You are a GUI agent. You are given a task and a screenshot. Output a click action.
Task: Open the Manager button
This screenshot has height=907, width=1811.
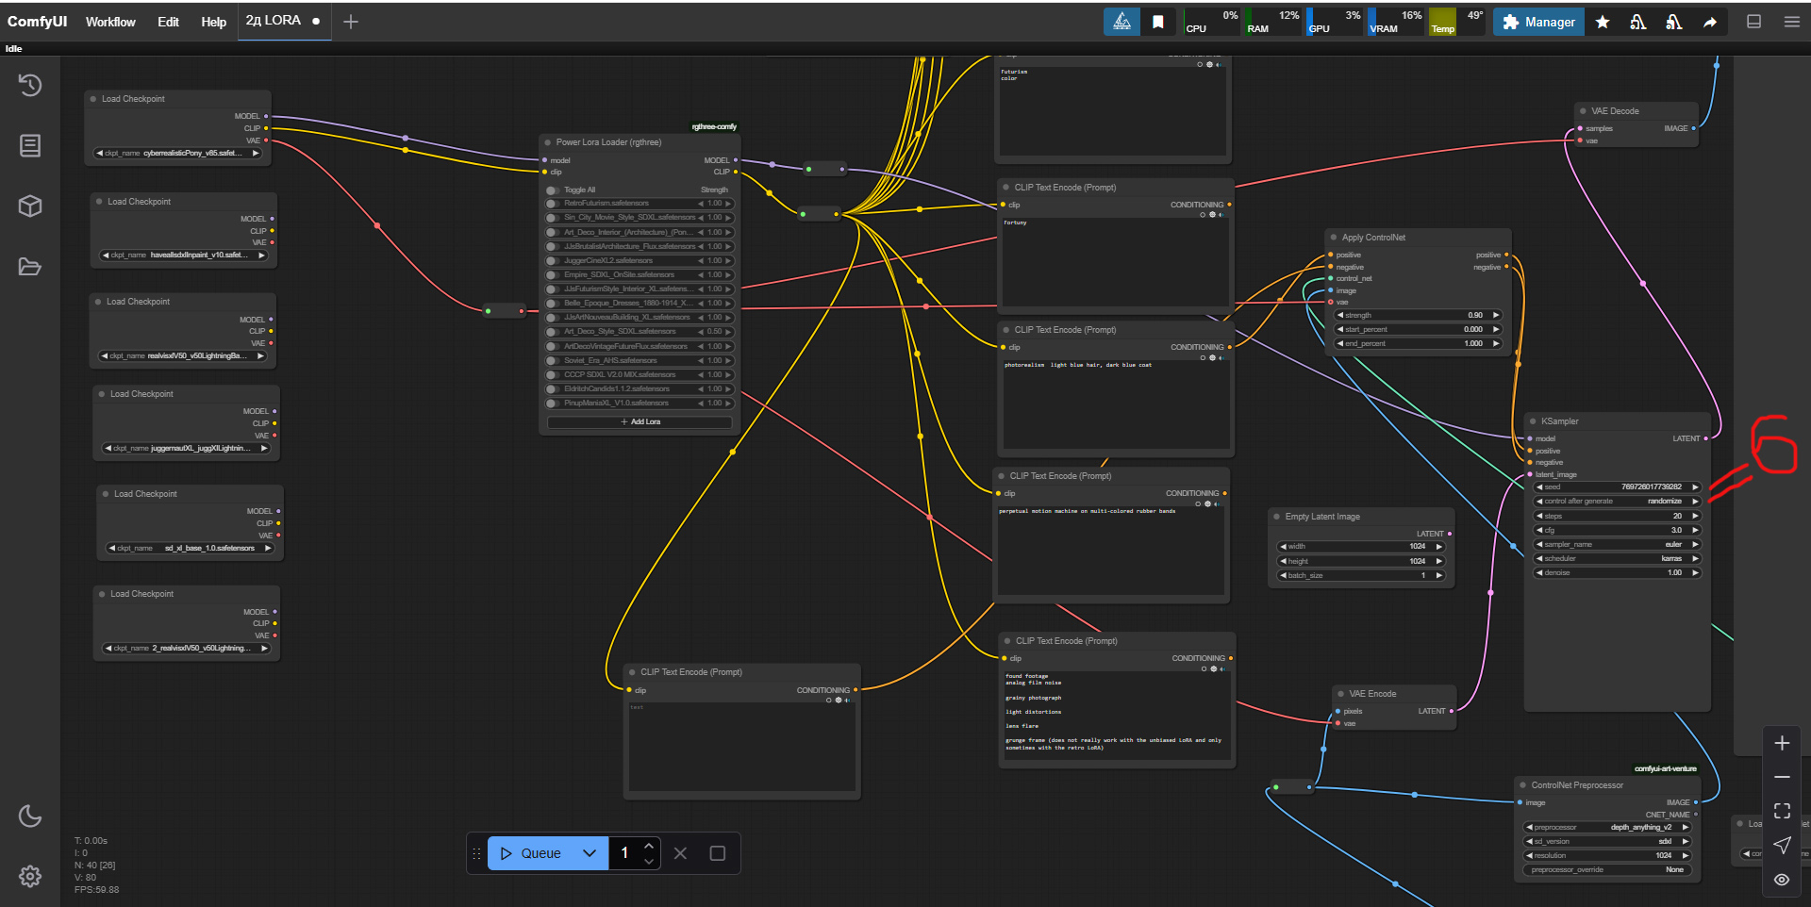tap(1538, 22)
